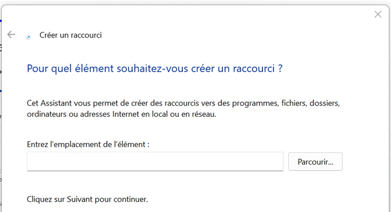Click the 'Cliquez sur Suivant pour continuer' text
391x212 pixels.
(87, 199)
